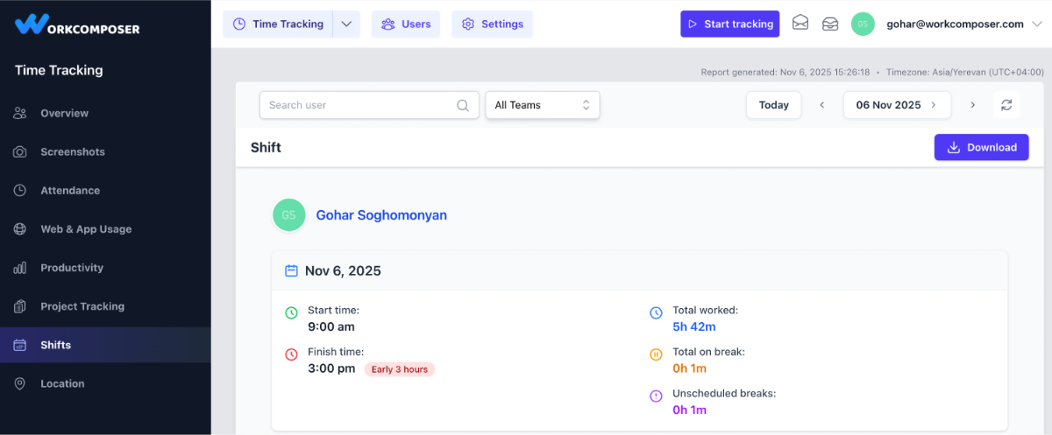Open the inbox tray icon
This screenshot has width=1052, height=435.
[830, 24]
